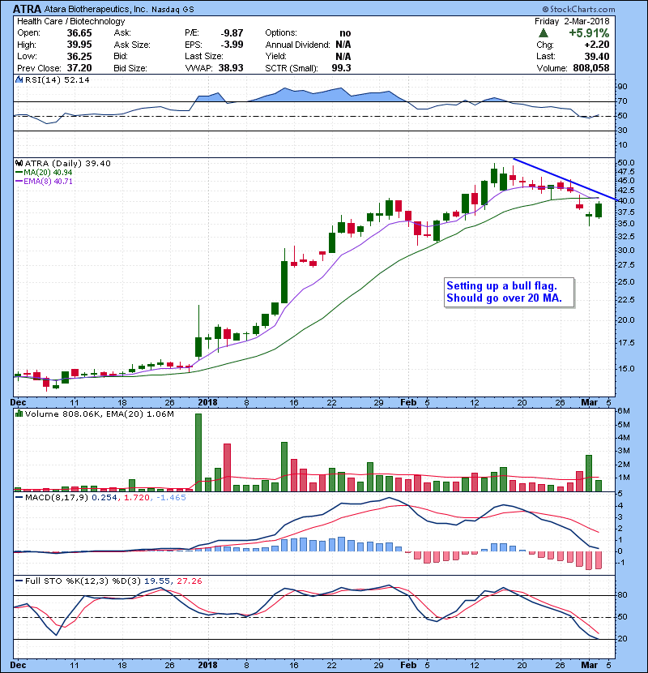Viewport: 648px width, 673px height.
Task: Click the Open value 36.65
Action: pyautogui.click(x=79, y=33)
